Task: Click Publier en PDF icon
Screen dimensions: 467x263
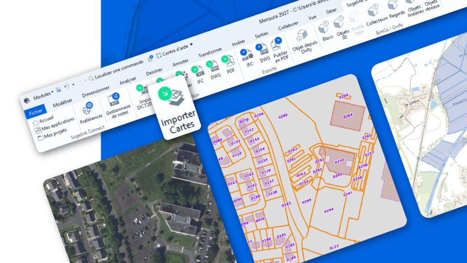Action: (x=277, y=45)
